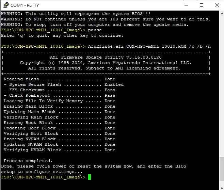Viewport: 224px width, 190px height.
Task: Click the scrollbar down arrow
Action: (221, 187)
